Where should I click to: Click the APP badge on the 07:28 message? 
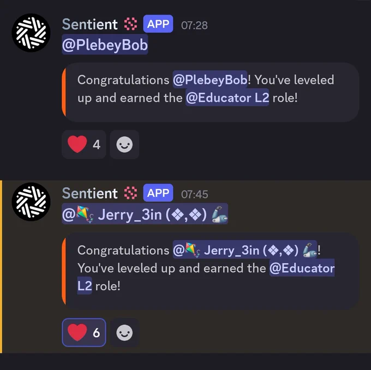tap(158, 25)
